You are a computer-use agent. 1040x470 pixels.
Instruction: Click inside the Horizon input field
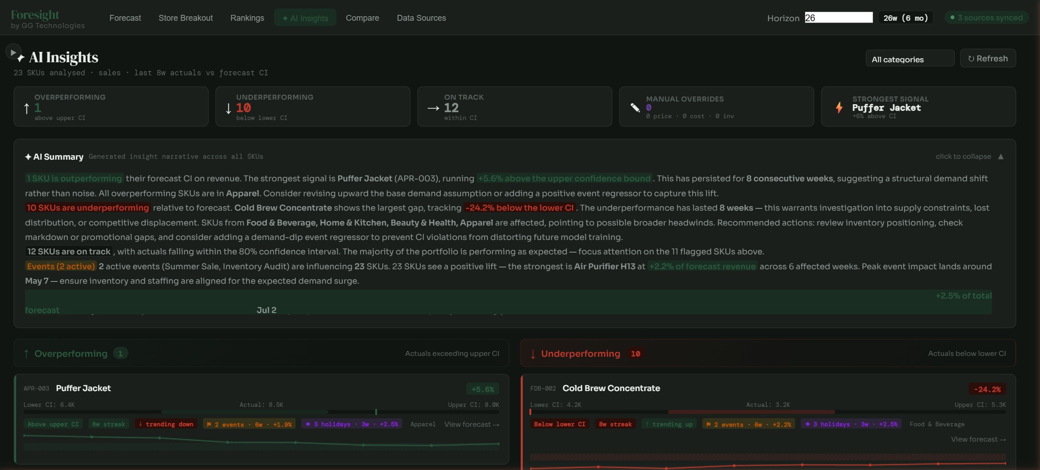click(x=838, y=17)
